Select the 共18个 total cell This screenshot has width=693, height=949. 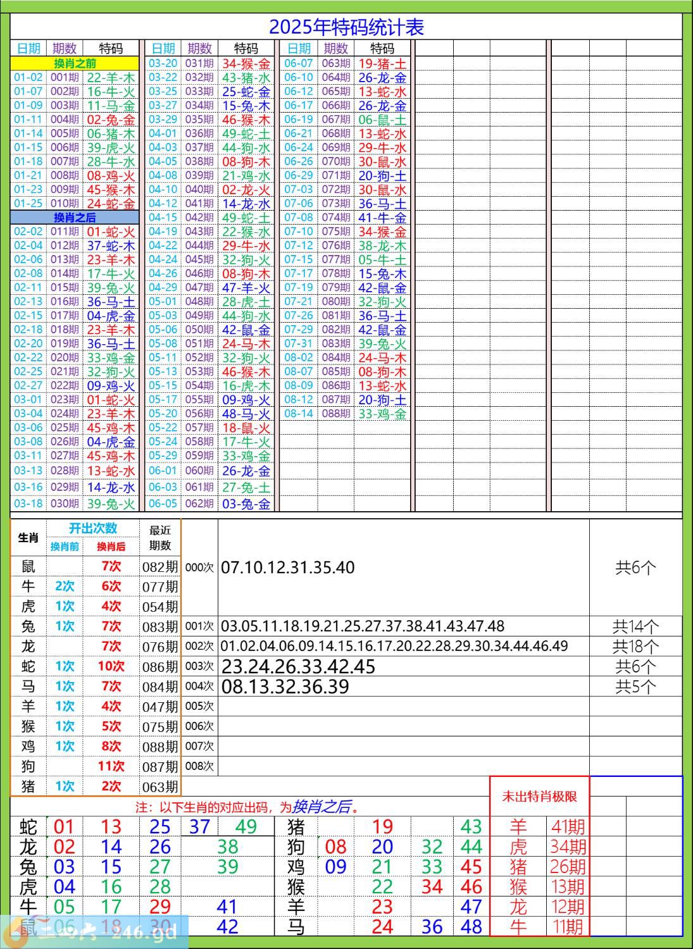click(x=636, y=647)
